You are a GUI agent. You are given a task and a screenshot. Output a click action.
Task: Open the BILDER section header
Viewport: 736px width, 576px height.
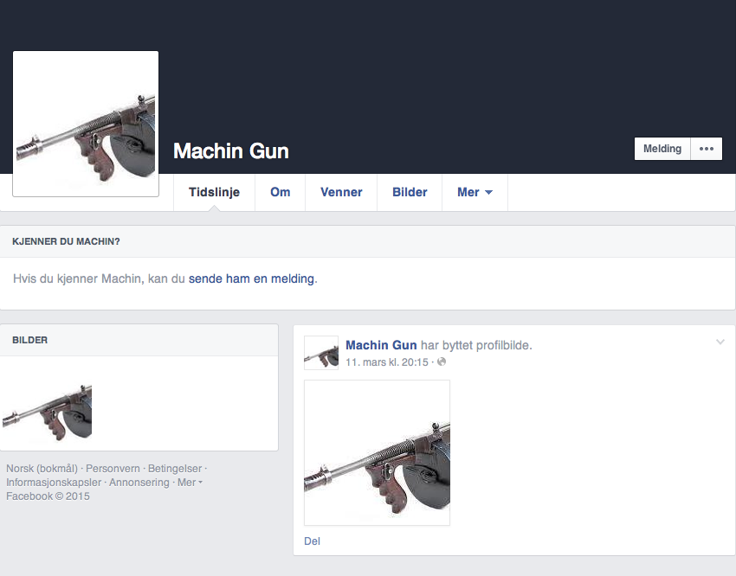click(30, 340)
